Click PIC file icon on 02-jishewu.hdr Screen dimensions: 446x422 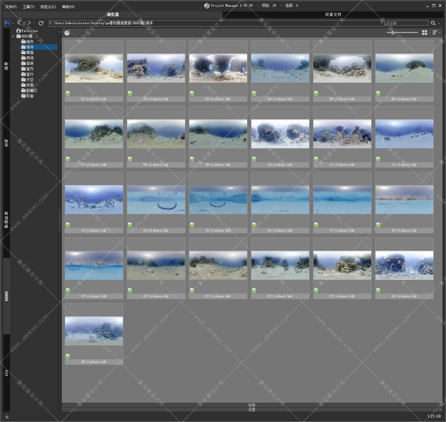(130, 94)
